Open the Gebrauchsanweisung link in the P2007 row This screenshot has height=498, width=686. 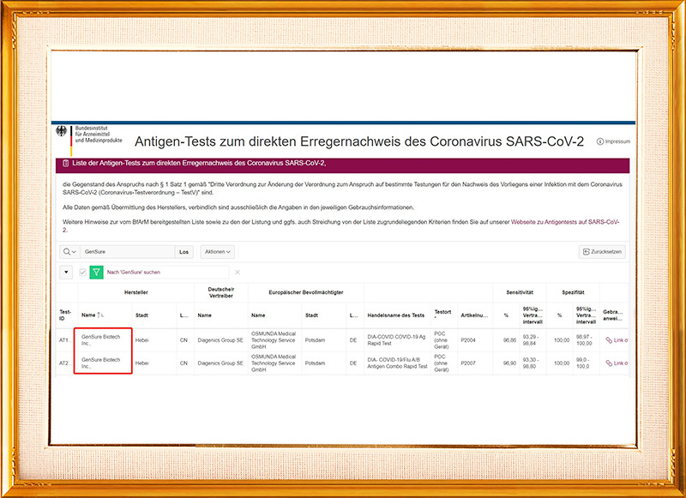617,363
